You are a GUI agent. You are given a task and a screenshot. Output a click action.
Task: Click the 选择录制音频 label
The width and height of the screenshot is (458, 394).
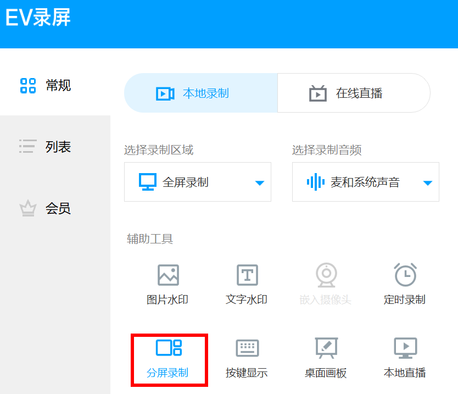pos(327,150)
